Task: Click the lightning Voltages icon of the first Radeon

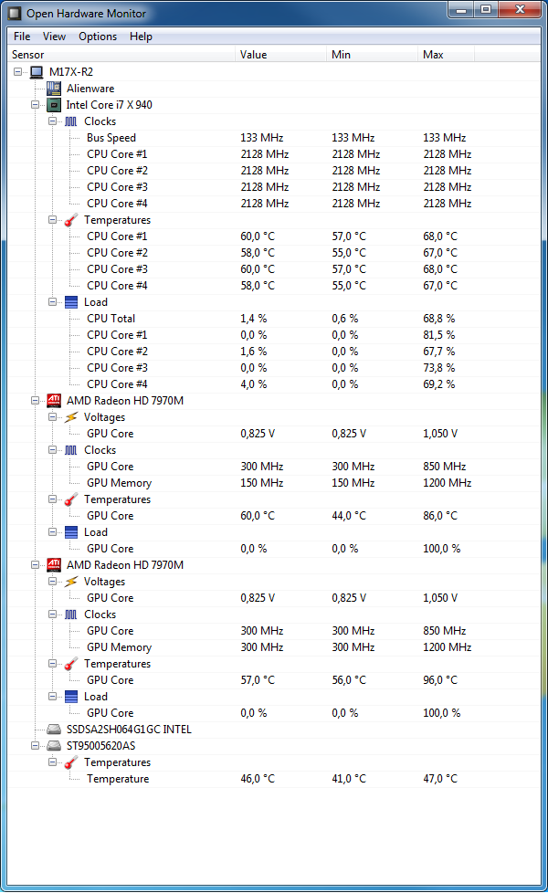Action: tap(70, 417)
